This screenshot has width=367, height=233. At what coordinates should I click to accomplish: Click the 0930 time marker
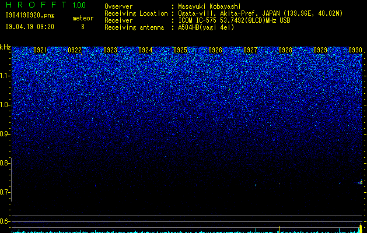(355, 50)
